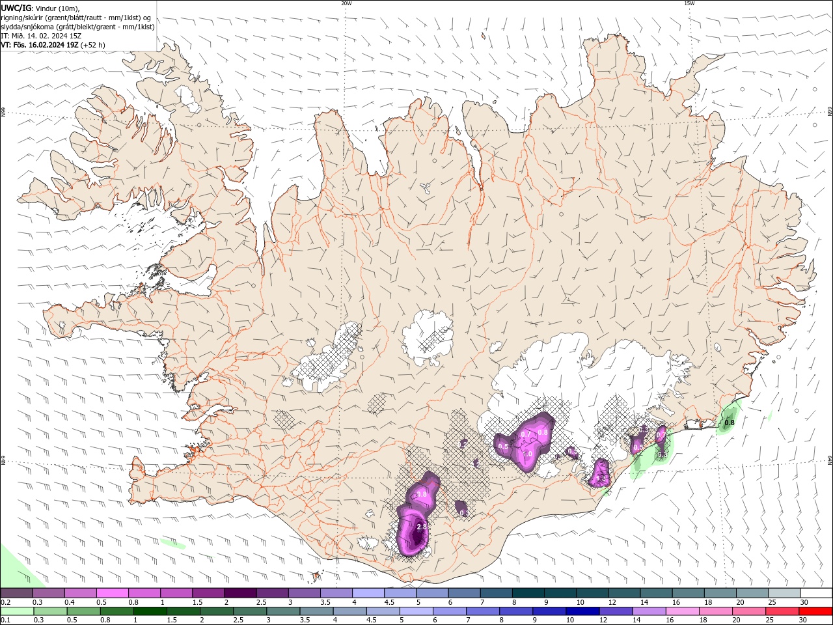Image resolution: width=833 pixels, height=625 pixels.
Task: Select the 25 swatch in the lower rain legend
Action: pyautogui.click(x=783, y=611)
